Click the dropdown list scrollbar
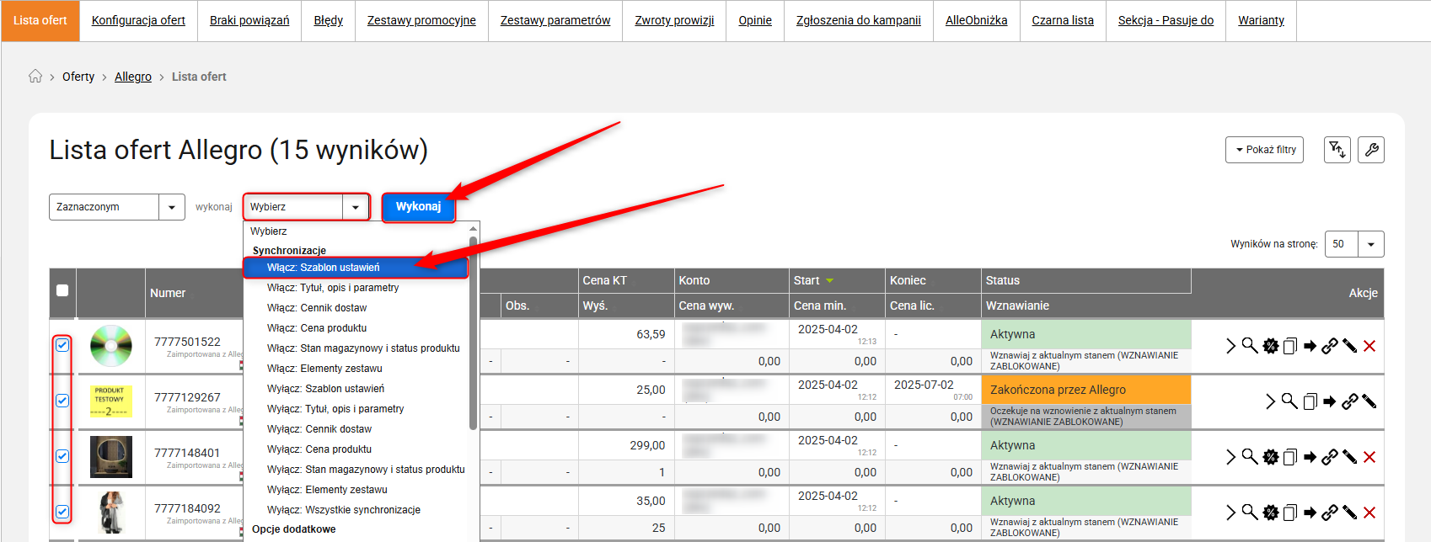The height and width of the screenshot is (542, 1431). point(474,332)
